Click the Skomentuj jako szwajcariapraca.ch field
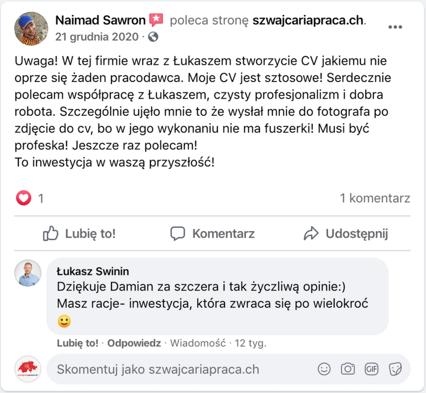 180,369
